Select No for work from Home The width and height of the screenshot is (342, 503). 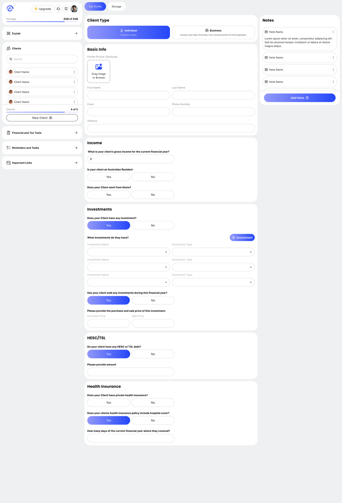point(153,195)
